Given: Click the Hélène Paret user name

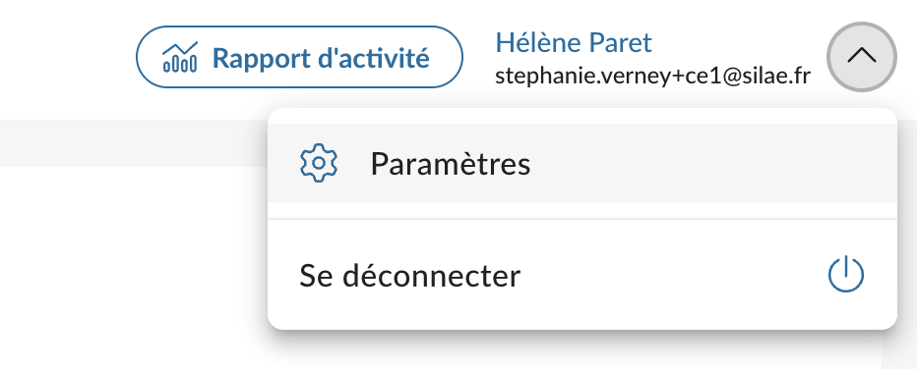Looking at the screenshot, I should click(573, 42).
